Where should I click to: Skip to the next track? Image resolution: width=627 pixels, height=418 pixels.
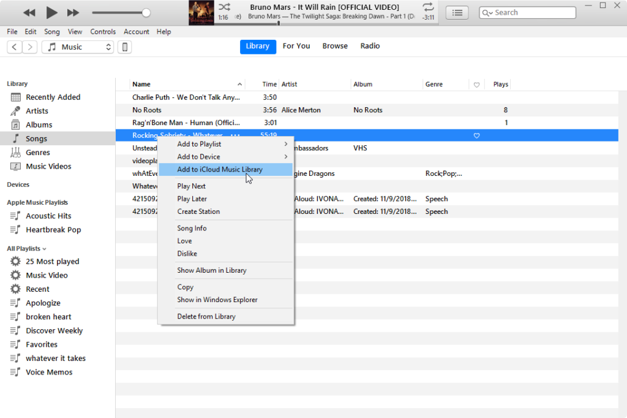coord(73,12)
